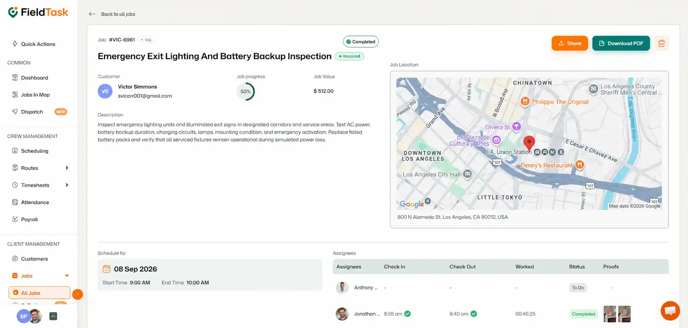
Task: Click the FieldTask logo
Action: point(38,12)
